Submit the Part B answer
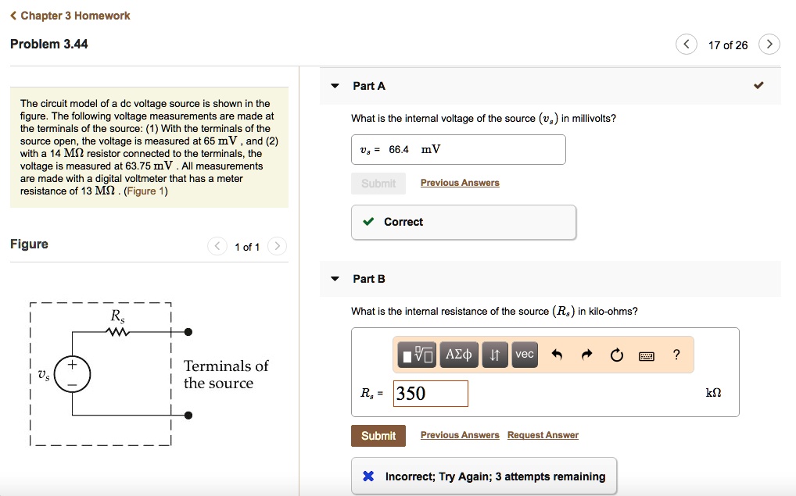This screenshot has height=496, width=796. pyautogui.click(x=378, y=435)
